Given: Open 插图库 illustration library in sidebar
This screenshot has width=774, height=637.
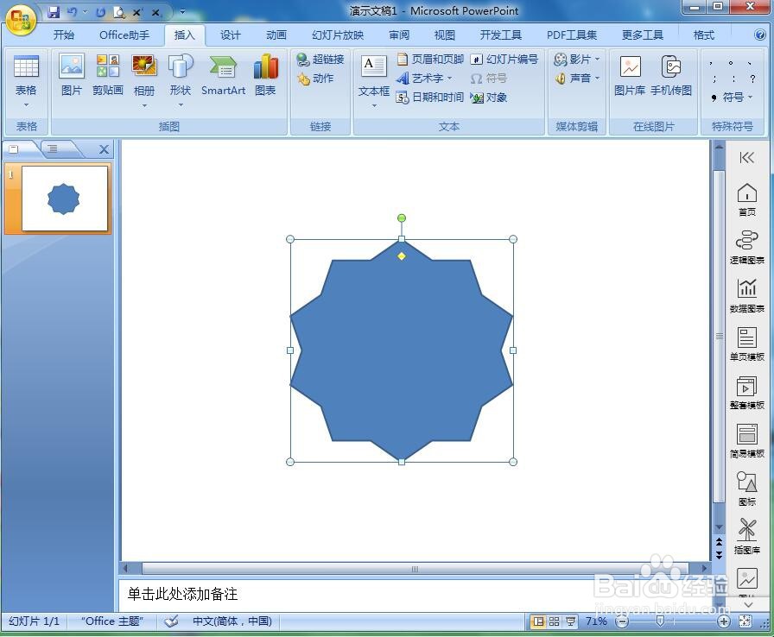Looking at the screenshot, I should click(747, 537).
